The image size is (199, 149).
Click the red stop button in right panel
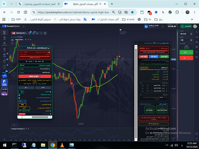(x=143, y=56)
